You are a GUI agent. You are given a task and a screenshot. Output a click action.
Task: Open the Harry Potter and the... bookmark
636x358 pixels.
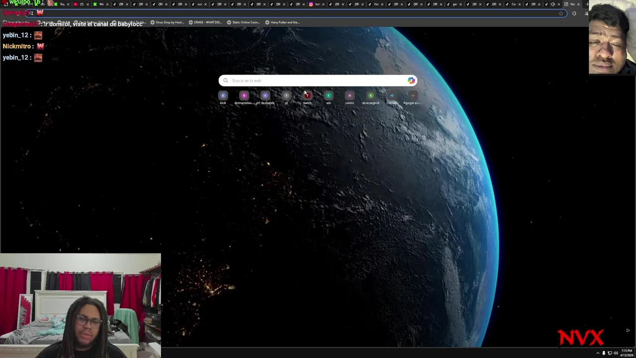click(282, 22)
